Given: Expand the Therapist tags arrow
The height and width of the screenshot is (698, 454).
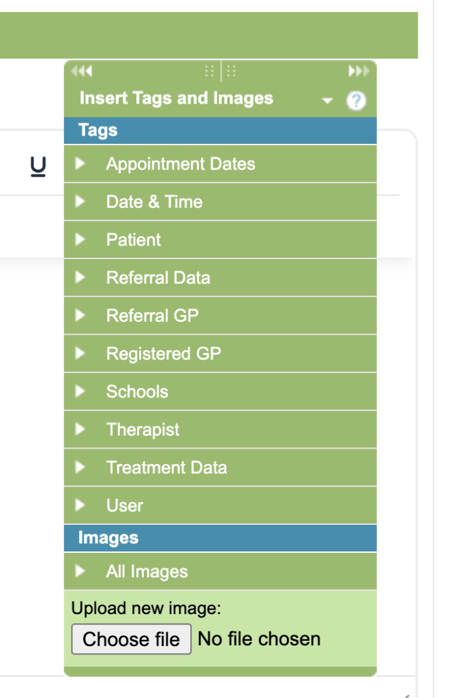Looking at the screenshot, I should click(80, 429).
